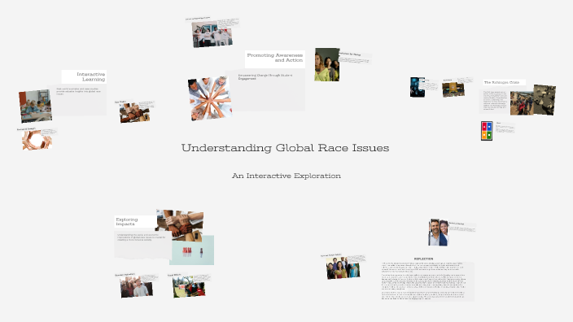Click the red figures on teal image

tap(192, 250)
